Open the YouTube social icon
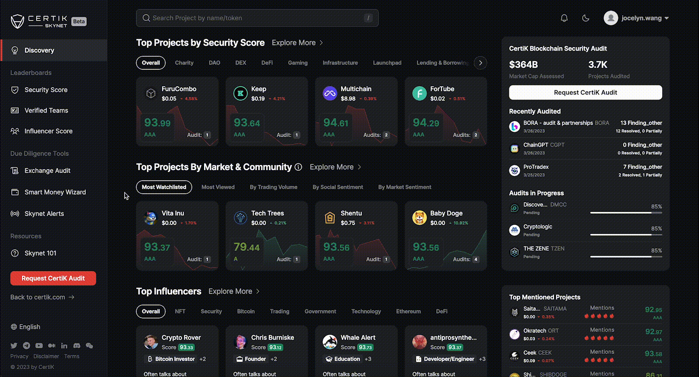The width and height of the screenshot is (699, 377). point(39,346)
